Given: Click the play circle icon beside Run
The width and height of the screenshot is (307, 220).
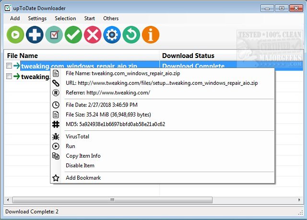Looking at the screenshot, I should pyautogui.click(x=56, y=146).
